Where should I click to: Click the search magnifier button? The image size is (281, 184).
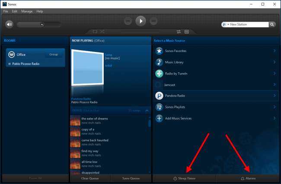click(x=272, y=24)
